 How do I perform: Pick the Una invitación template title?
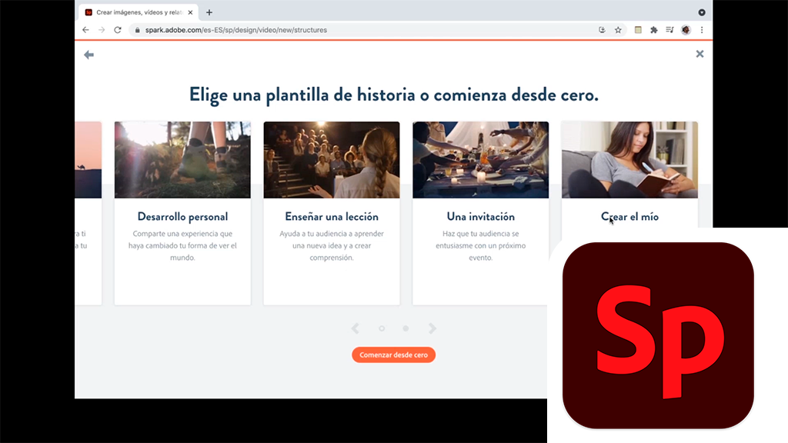click(x=480, y=217)
